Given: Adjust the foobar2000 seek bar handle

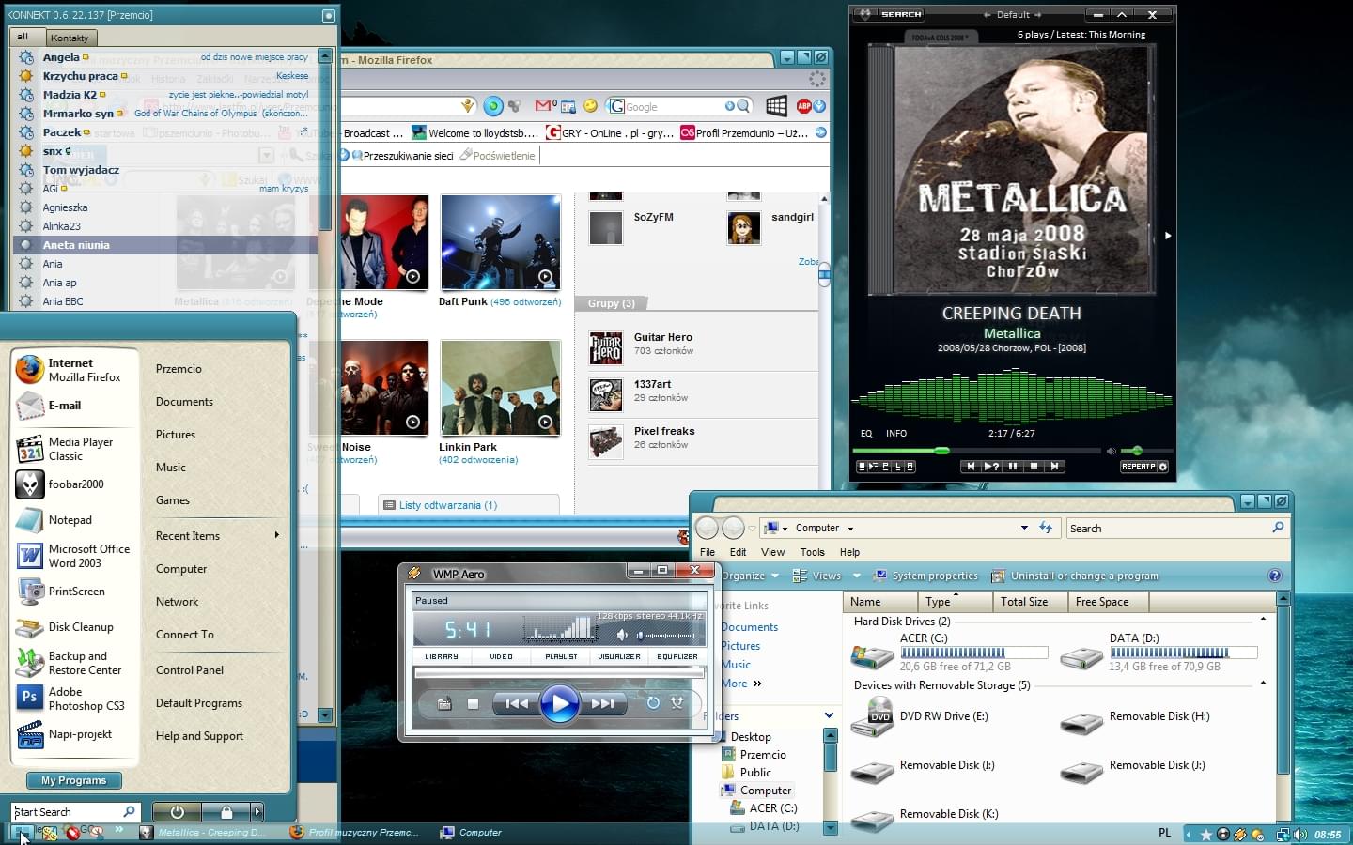Looking at the screenshot, I should tap(941, 451).
